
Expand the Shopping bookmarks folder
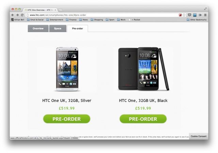coord(97,20)
